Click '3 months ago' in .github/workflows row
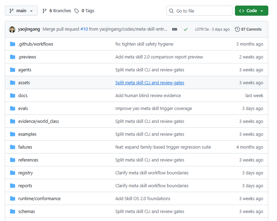The height and width of the screenshot is (221, 277). 250,44
